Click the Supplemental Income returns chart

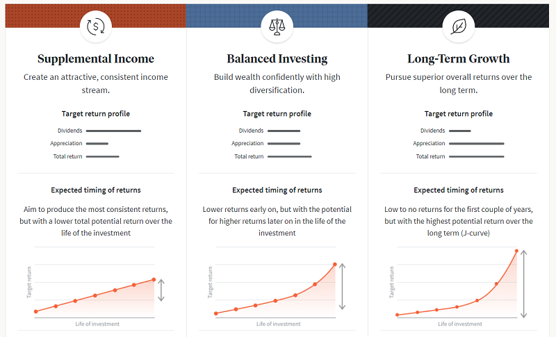tap(95, 287)
